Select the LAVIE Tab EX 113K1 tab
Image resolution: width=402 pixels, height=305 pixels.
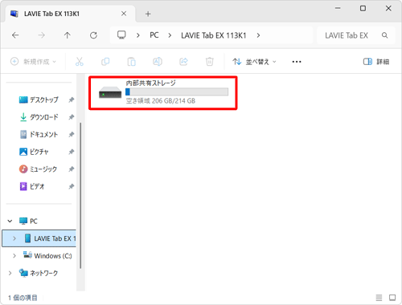point(70,14)
